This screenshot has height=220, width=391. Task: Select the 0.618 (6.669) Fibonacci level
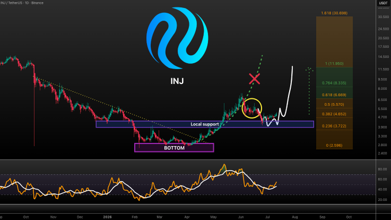334,95
